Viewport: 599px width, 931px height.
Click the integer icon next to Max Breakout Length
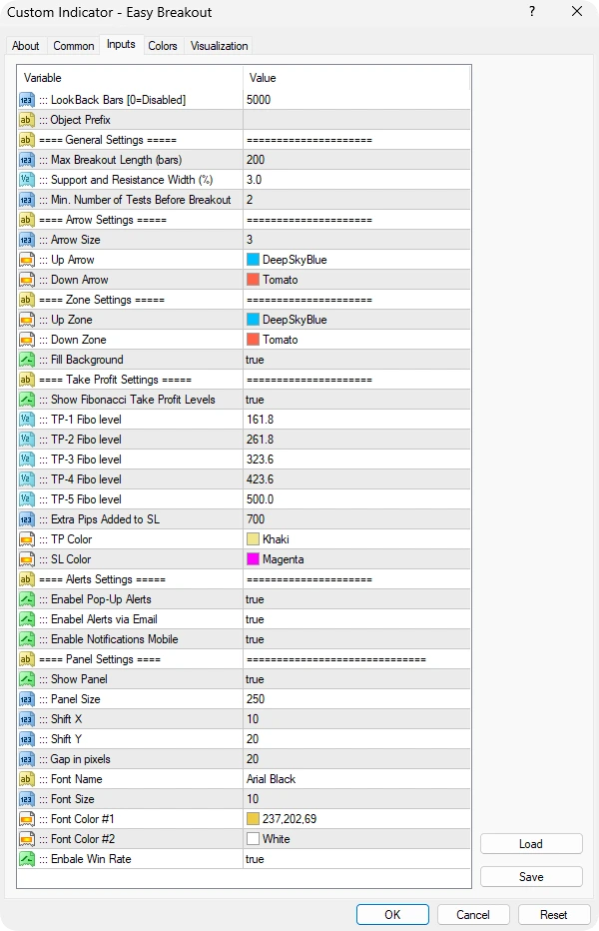click(27, 160)
